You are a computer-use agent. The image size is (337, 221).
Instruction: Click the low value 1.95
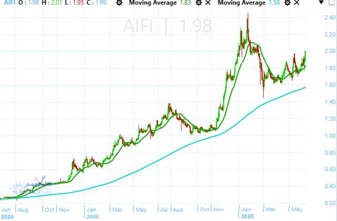78,3
